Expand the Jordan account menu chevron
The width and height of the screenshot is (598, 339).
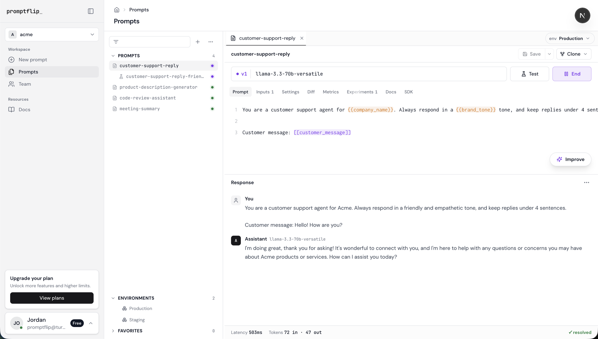91,323
